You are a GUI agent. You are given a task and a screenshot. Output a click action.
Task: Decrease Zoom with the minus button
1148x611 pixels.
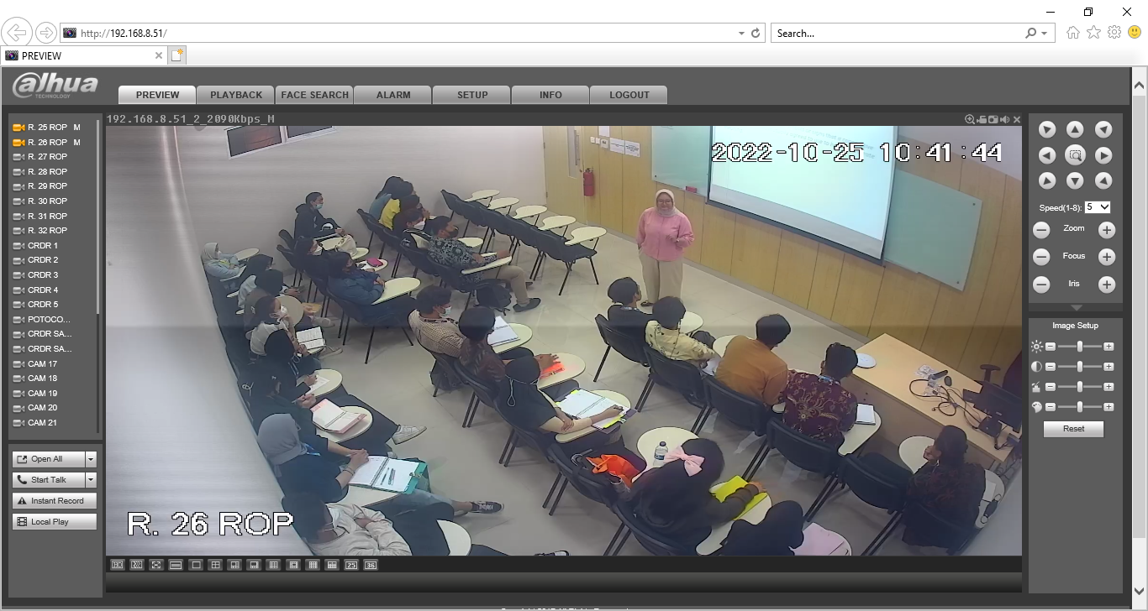(1041, 230)
